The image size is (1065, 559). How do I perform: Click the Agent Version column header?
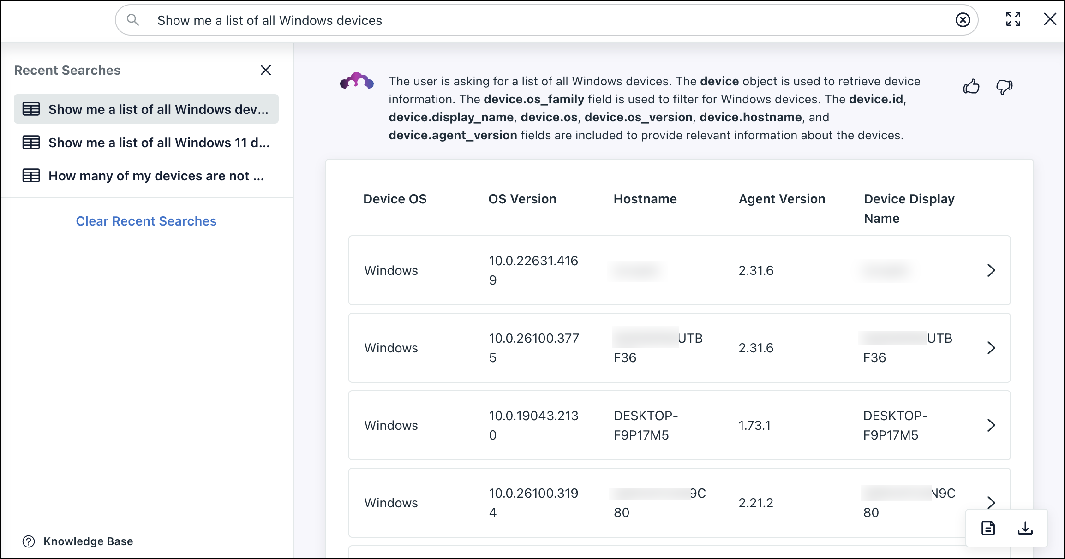[x=782, y=199]
